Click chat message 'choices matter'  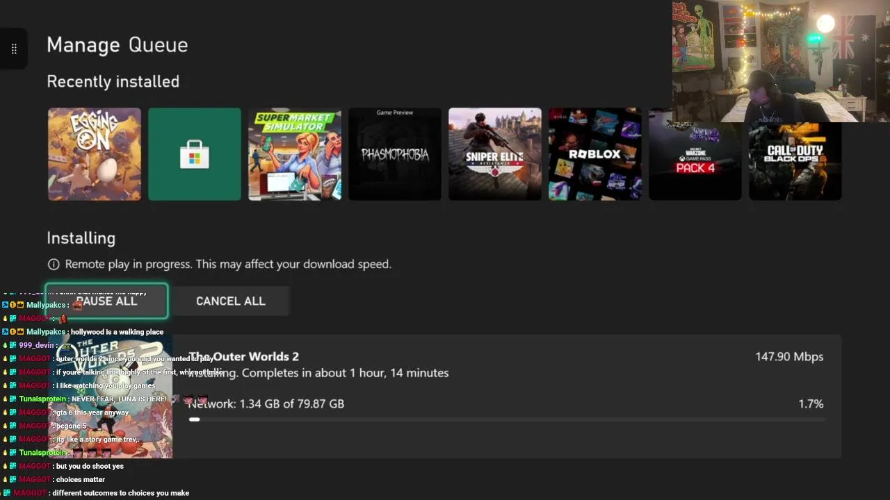81,479
